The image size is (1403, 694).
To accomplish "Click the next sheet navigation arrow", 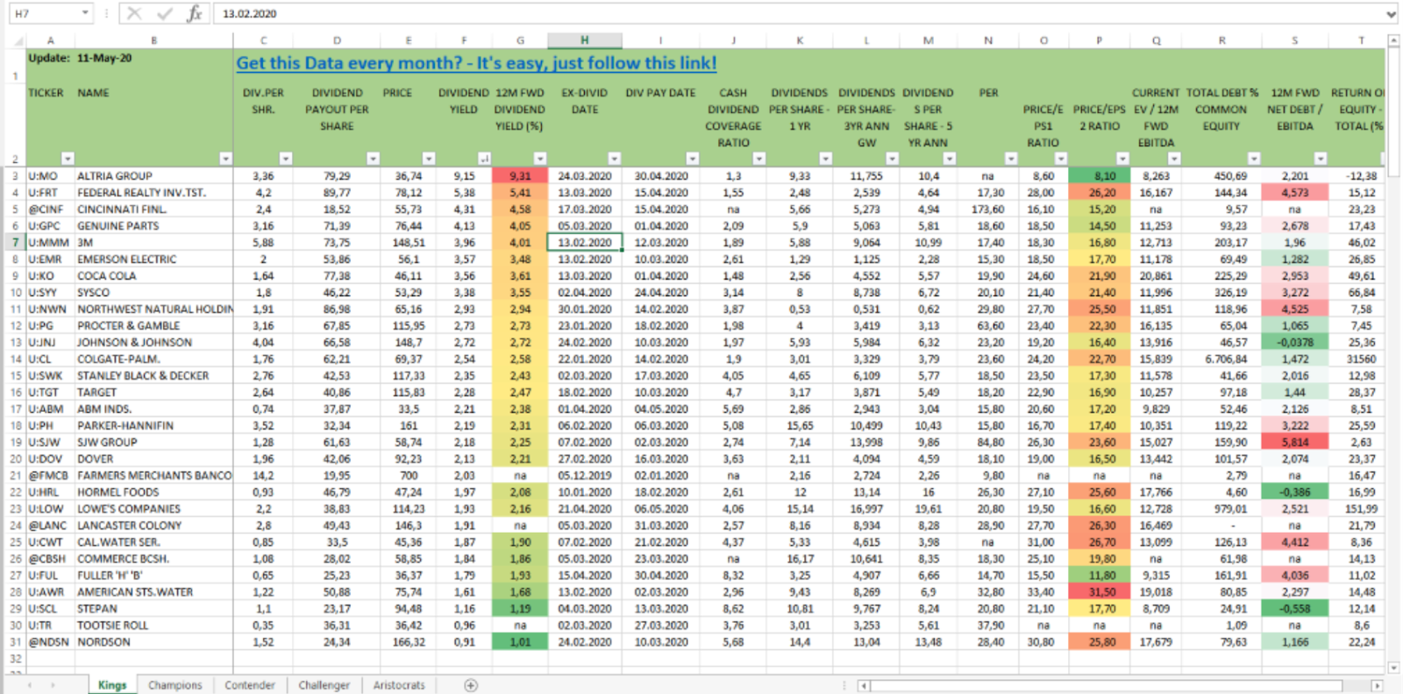I will [x=53, y=685].
